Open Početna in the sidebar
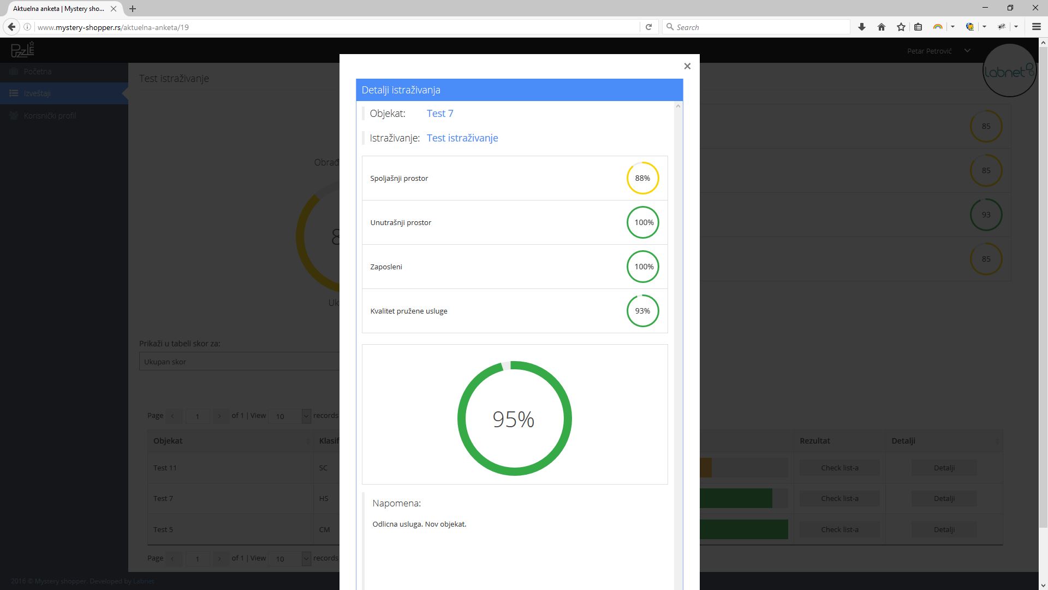1048x590 pixels. click(x=64, y=72)
